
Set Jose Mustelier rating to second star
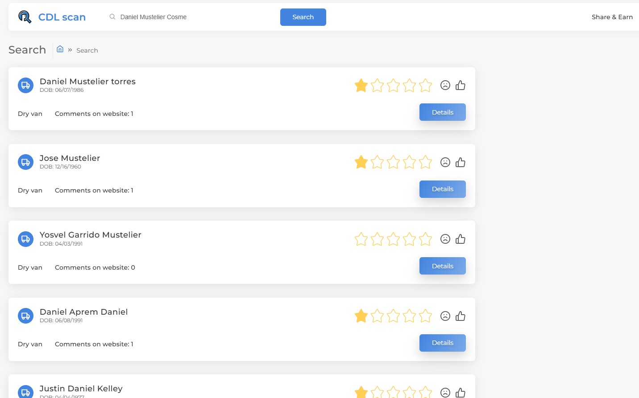tap(377, 162)
